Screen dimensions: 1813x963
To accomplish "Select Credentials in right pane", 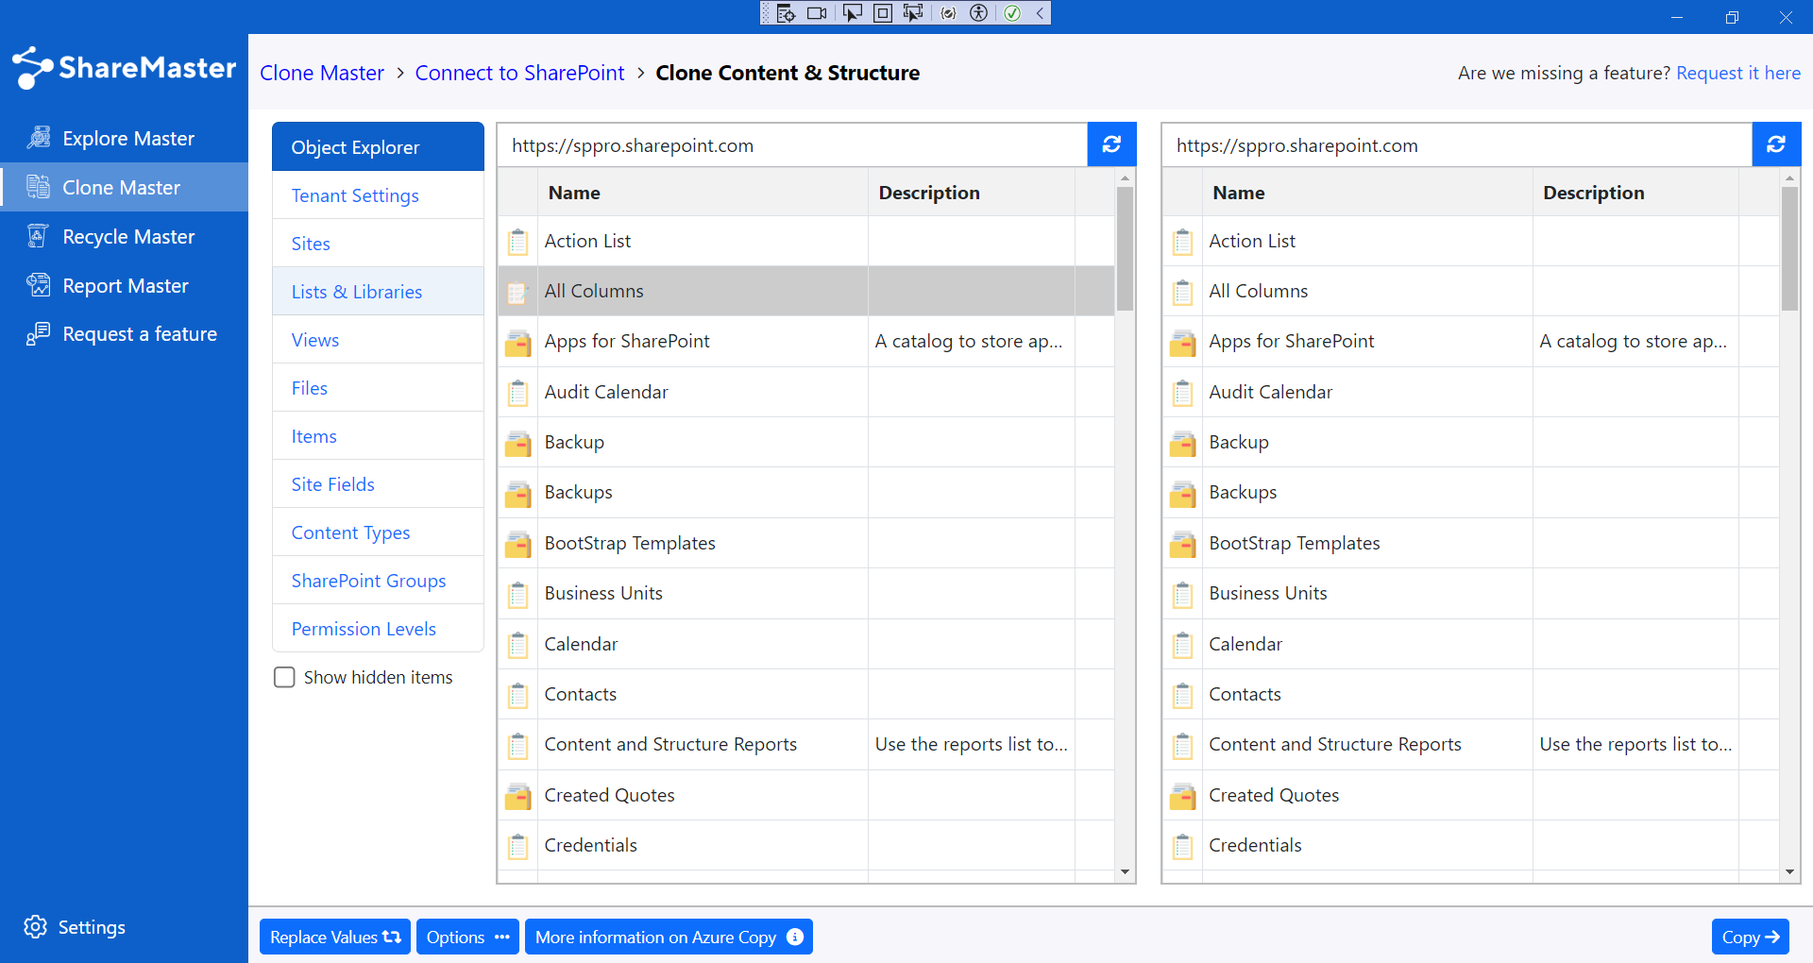I will [x=1470, y=845].
